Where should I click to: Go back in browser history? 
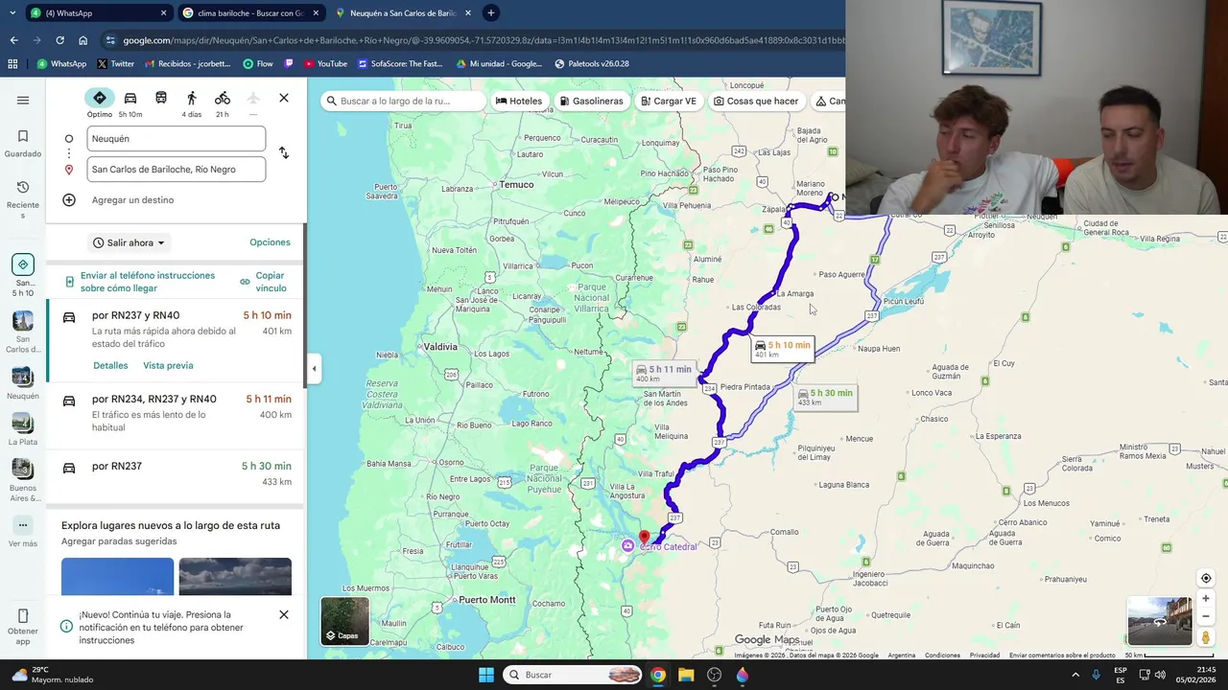click(13, 40)
